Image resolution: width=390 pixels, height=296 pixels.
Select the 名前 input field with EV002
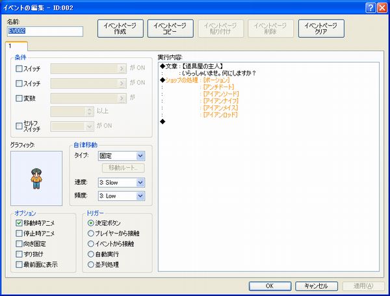(45, 31)
